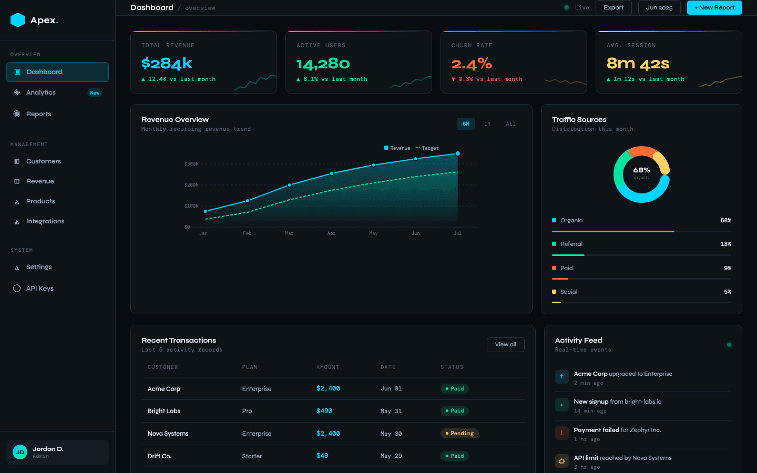Click the Analytics diamond icon
This screenshot has height=473, width=757.
click(x=17, y=92)
